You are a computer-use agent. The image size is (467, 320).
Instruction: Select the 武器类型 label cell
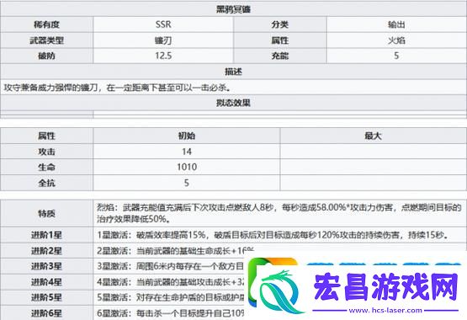(x=46, y=40)
